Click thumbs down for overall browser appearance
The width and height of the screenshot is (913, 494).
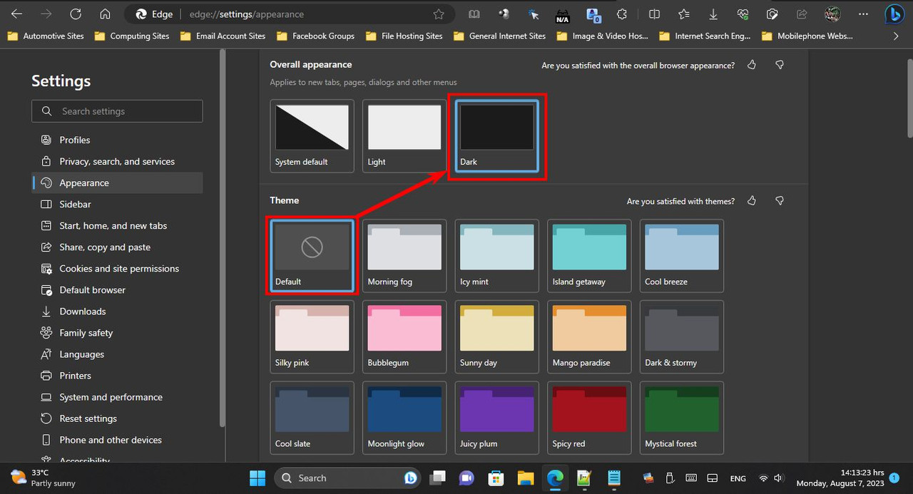tap(780, 65)
